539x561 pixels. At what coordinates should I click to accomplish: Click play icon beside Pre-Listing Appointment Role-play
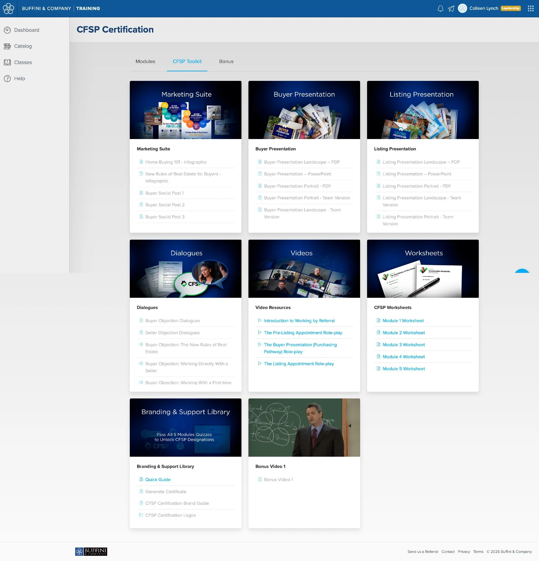260,332
